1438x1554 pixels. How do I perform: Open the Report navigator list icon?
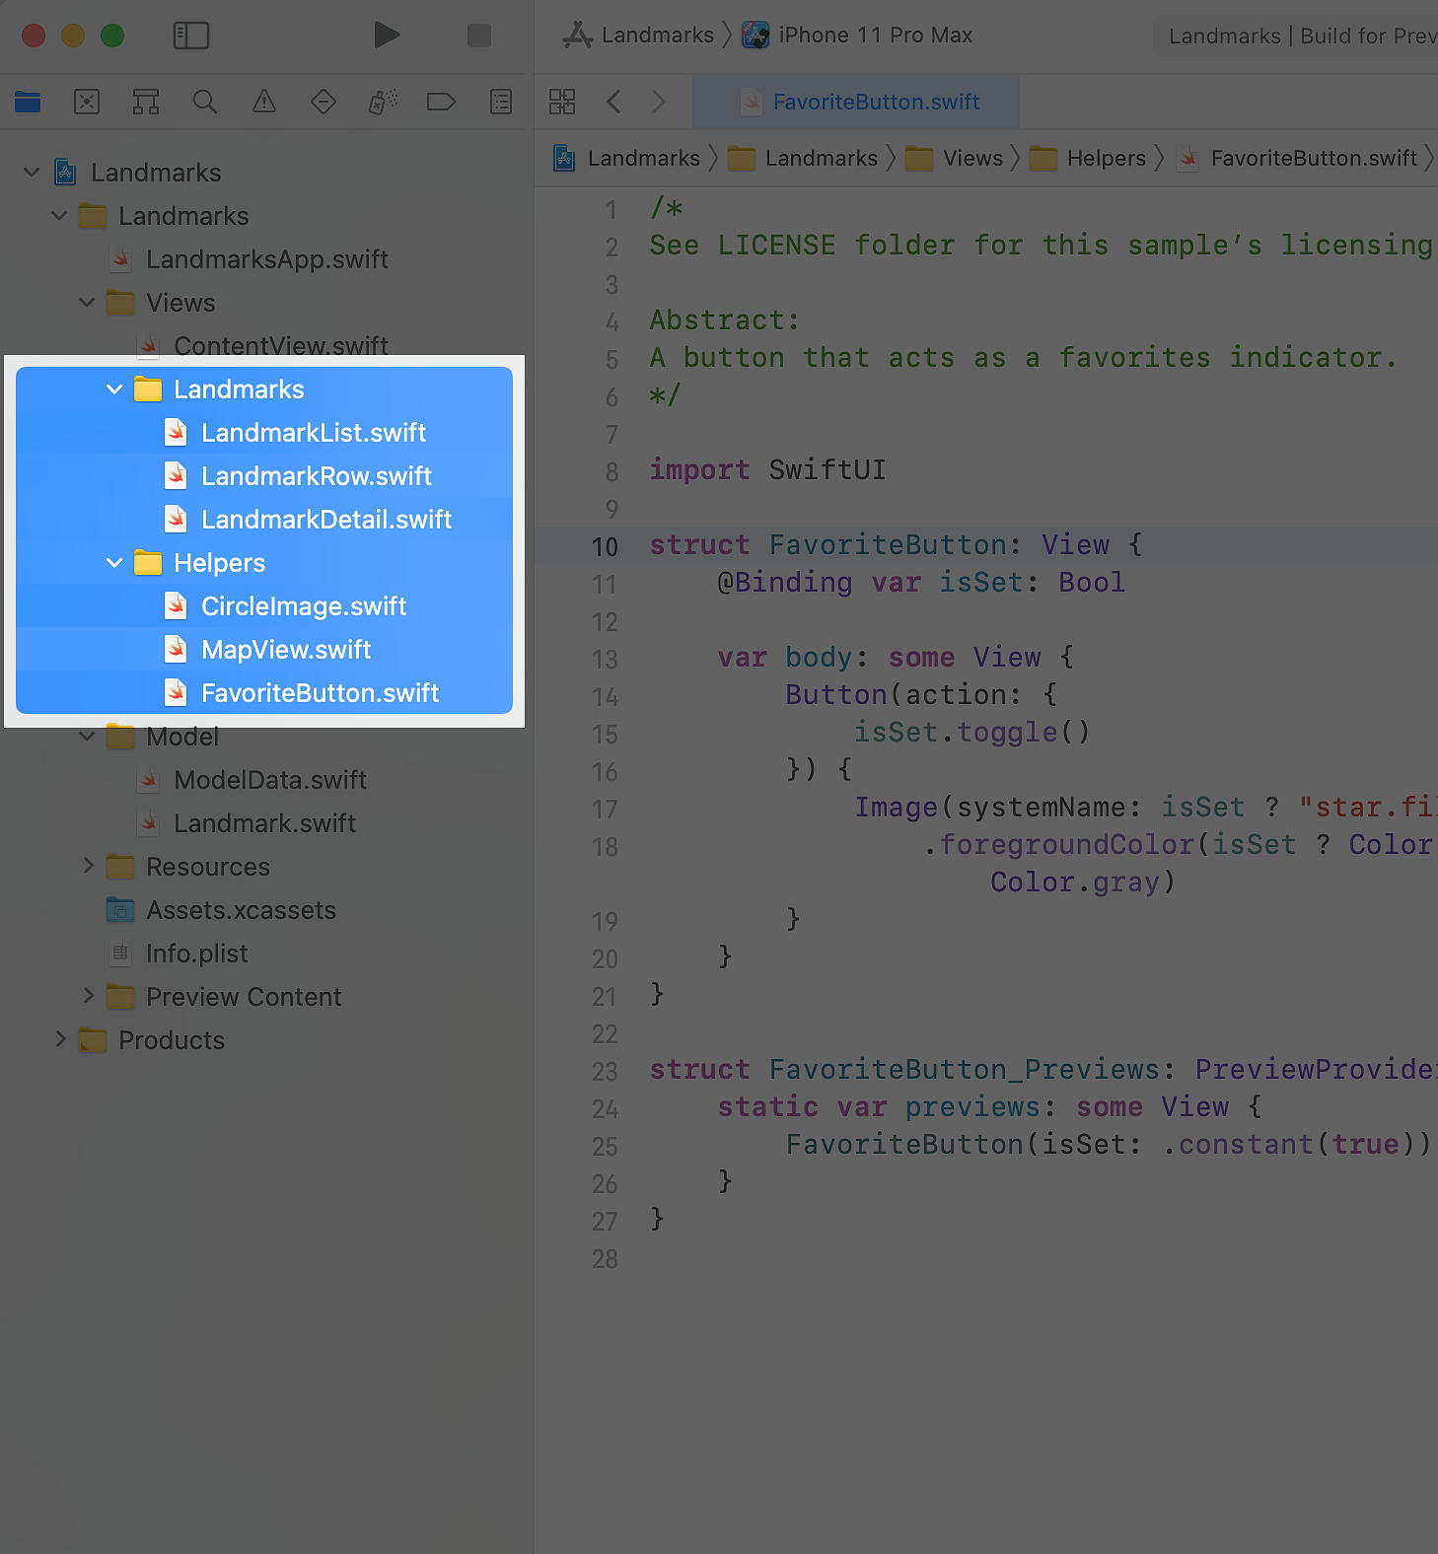pos(501,102)
